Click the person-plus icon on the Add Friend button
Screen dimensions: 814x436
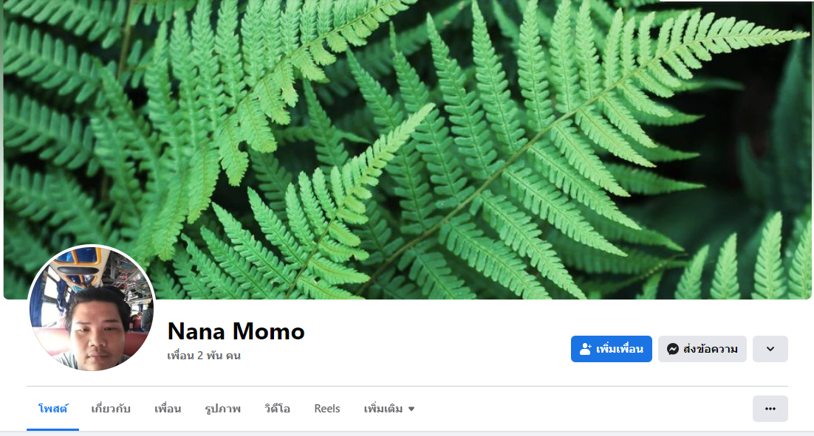[x=586, y=349]
